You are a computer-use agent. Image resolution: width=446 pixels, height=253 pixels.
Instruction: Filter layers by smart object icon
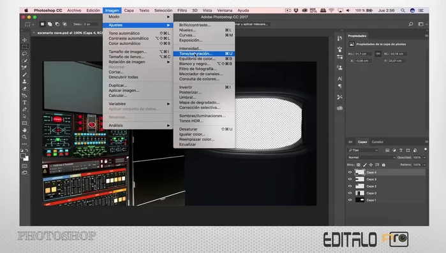click(x=415, y=150)
